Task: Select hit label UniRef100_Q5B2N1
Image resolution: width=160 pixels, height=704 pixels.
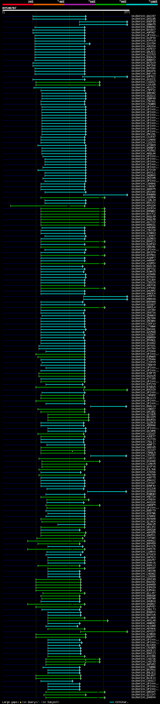Action: pyautogui.click(x=143, y=247)
